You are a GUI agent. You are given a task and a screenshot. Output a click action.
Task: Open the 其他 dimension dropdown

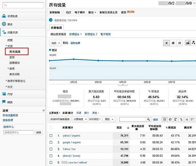96,113
